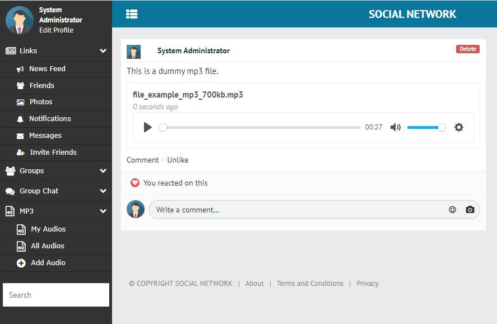Image resolution: width=497 pixels, height=324 pixels.
Task: Open the sidebar profile avatar
Action: tap(20, 20)
